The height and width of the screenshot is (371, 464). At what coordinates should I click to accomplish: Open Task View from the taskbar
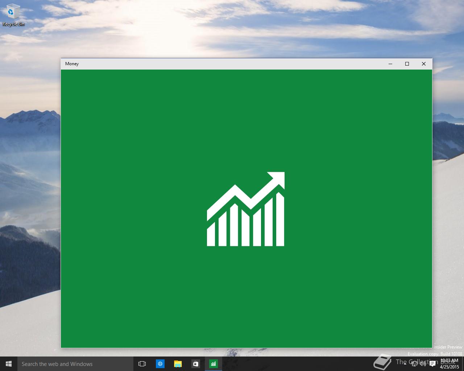coord(142,364)
